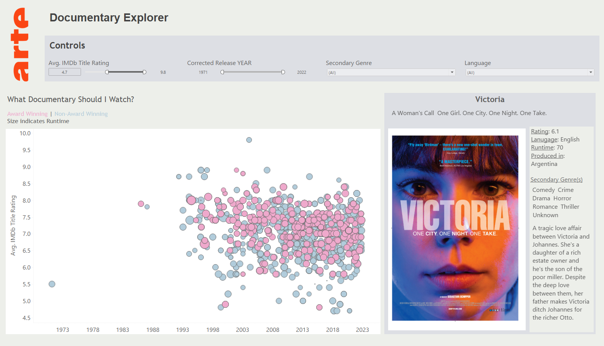Click the 'Horror' genre
Image resolution: width=604 pixels, height=346 pixels.
562,198
